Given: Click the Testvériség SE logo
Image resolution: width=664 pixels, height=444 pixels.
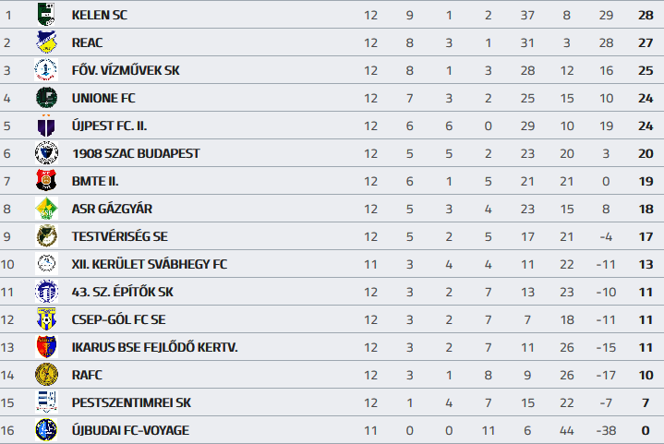Looking at the screenshot, I should 46,236.
